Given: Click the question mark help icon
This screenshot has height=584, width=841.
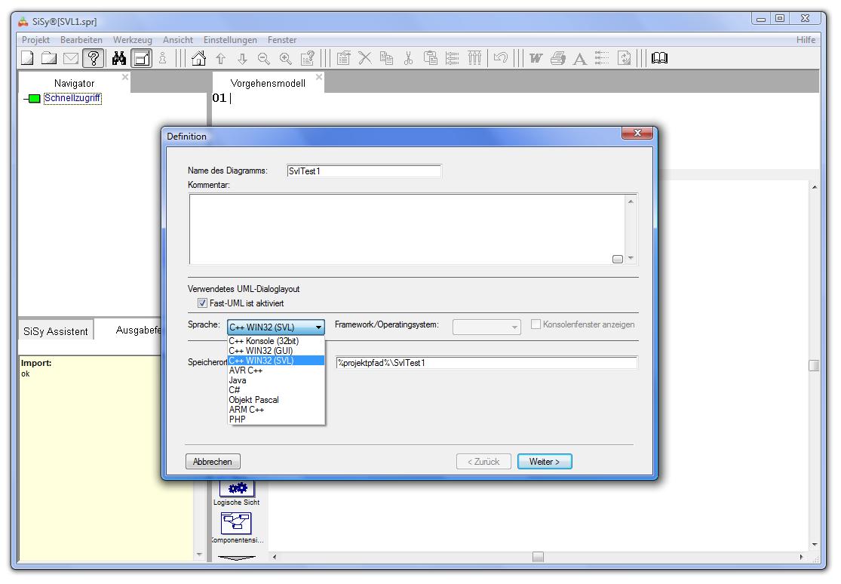Looking at the screenshot, I should (x=94, y=58).
